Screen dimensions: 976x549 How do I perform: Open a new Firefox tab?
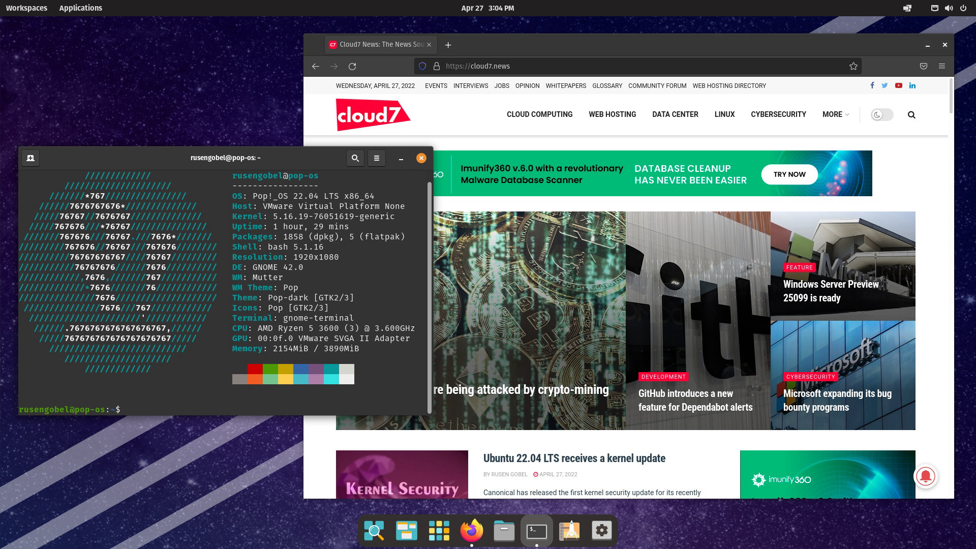(x=448, y=45)
